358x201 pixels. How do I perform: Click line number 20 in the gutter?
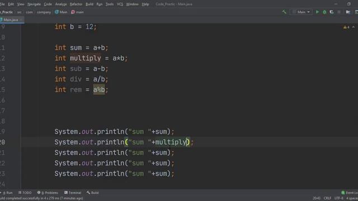pos(2,142)
